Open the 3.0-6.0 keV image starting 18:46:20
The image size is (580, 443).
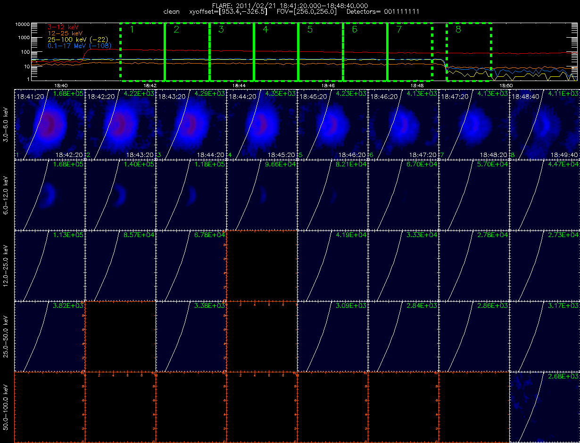coord(403,124)
